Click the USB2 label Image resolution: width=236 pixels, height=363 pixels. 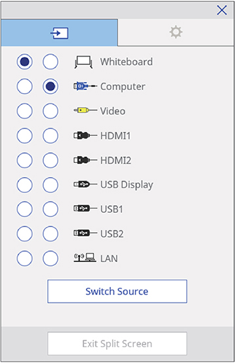(112, 234)
